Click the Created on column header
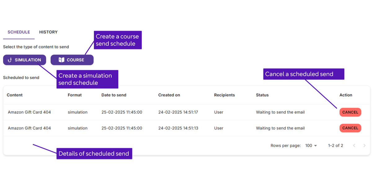Image resolution: width=372 pixels, height=186 pixels. pyautogui.click(x=169, y=95)
